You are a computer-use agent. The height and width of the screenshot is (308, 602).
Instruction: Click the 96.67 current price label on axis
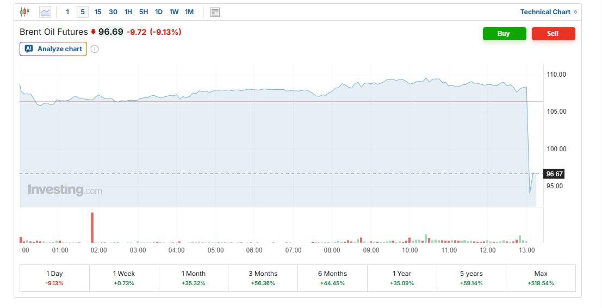[555, 174]
